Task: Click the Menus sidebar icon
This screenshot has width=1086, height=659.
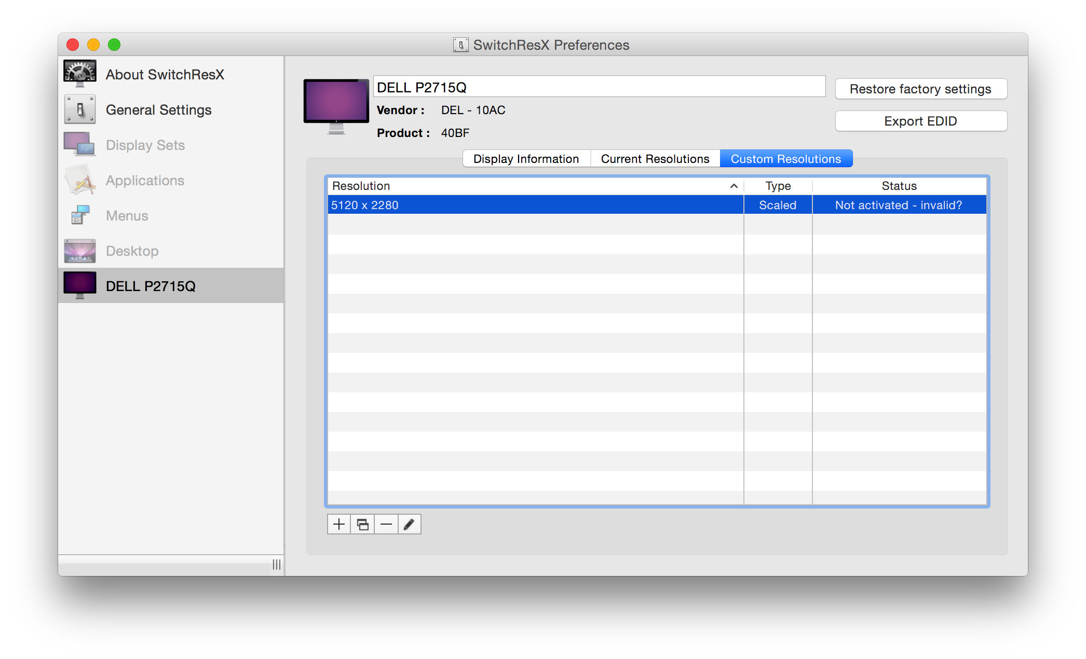Action: tap(79, 215)
